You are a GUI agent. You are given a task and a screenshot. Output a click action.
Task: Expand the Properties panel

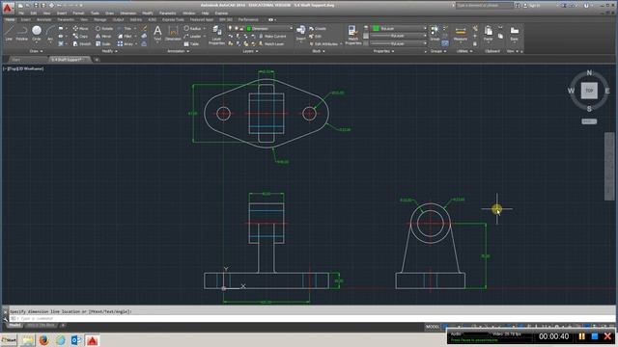384,51
